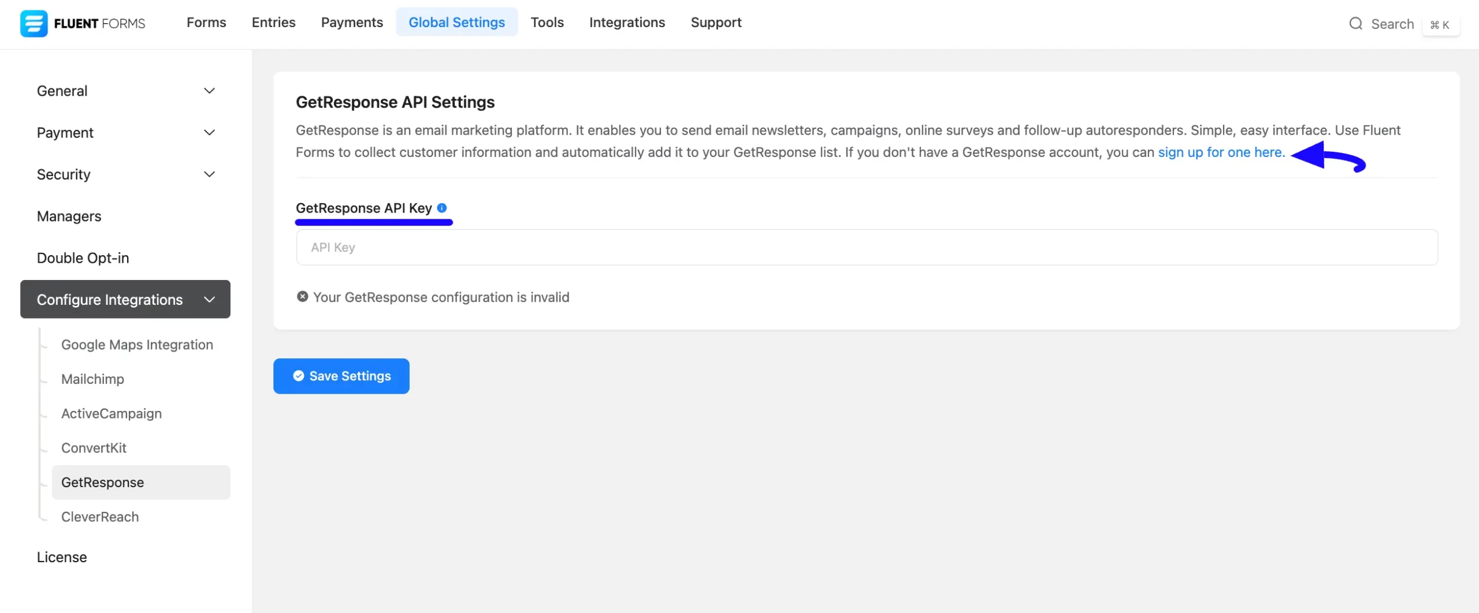Click the Save Settings button
Image resolution: width=1479 pixels, height=613 pixels.
point(341,375)
